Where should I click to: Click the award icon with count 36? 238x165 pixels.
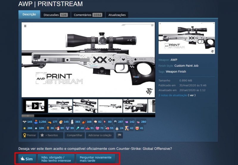pos(50,128)
